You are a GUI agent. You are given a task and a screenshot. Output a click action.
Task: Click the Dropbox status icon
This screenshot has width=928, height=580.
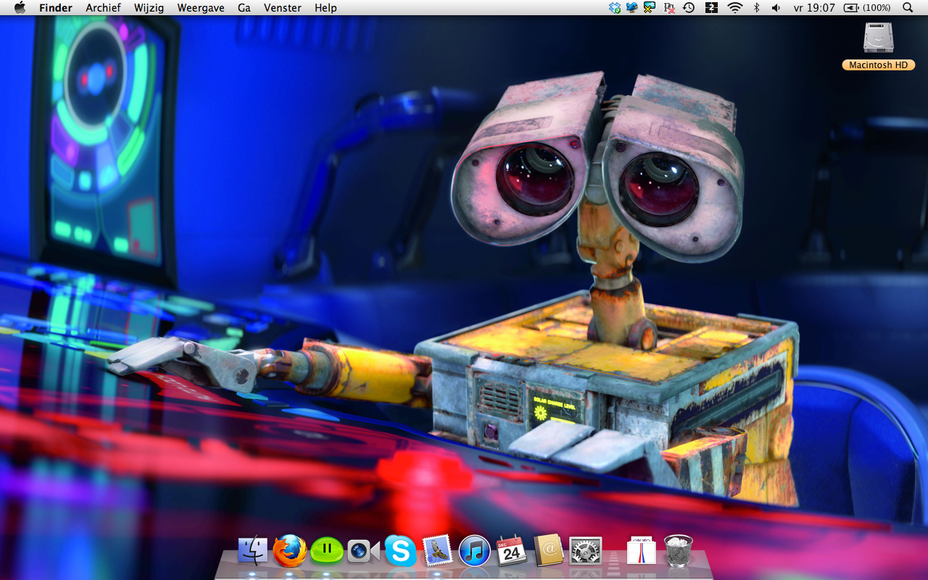click(x=615, y=8)
